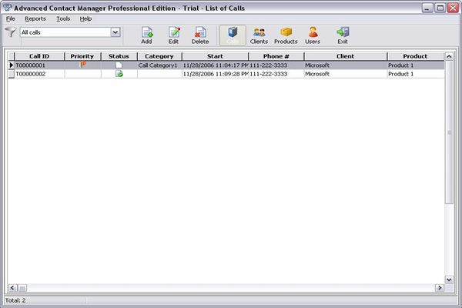Open the Reports menu
The width and height of the screenshot is (462, 308).
coord(35,18)
